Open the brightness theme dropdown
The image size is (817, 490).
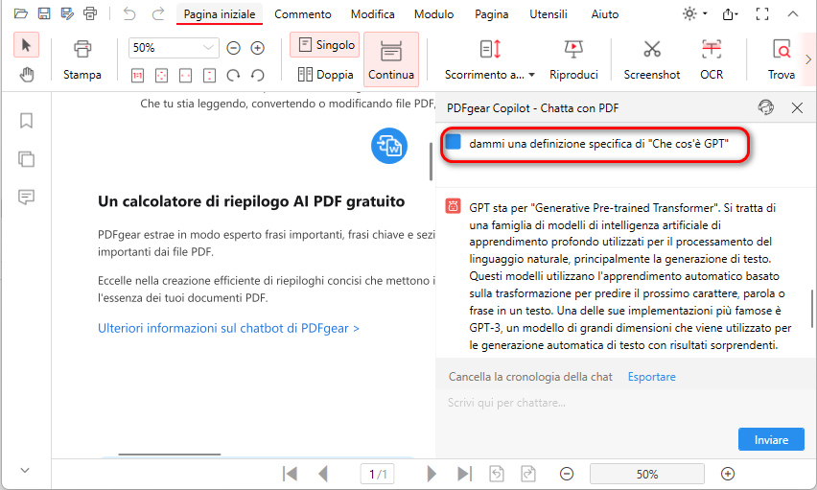click(x=695, y=13)
